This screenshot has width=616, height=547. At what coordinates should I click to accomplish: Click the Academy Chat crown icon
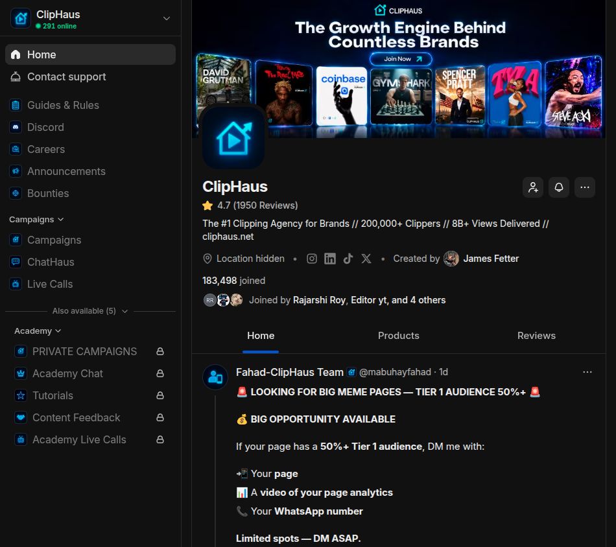coord(21,373)
